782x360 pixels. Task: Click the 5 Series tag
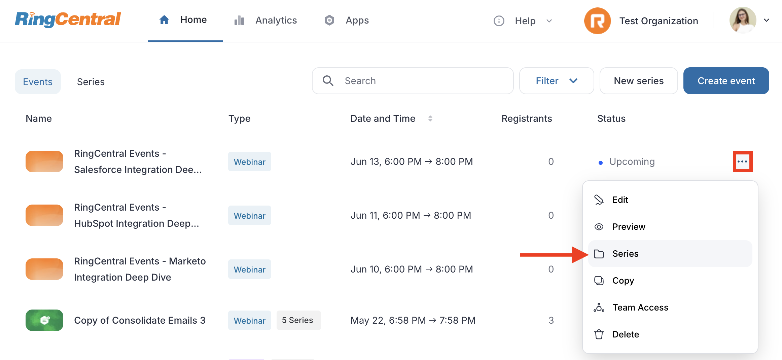[298, 320]
